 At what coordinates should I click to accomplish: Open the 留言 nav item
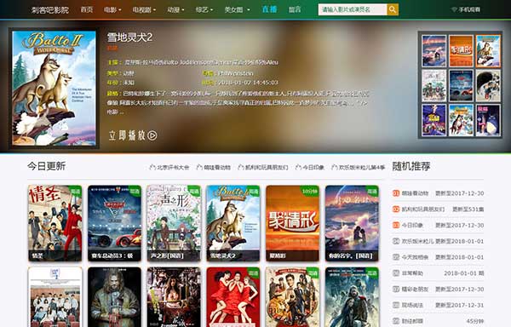click(295, 9)
